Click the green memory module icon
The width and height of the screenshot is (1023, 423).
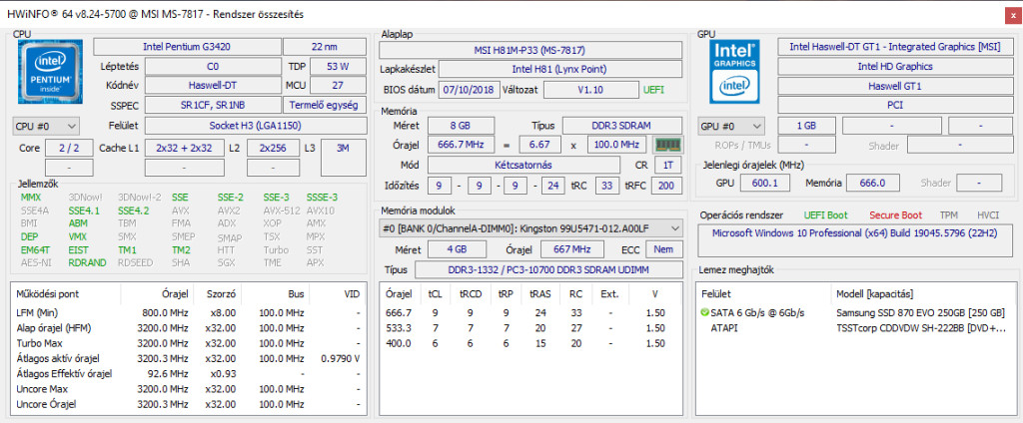pyautogui.click(x=668, y=145)
